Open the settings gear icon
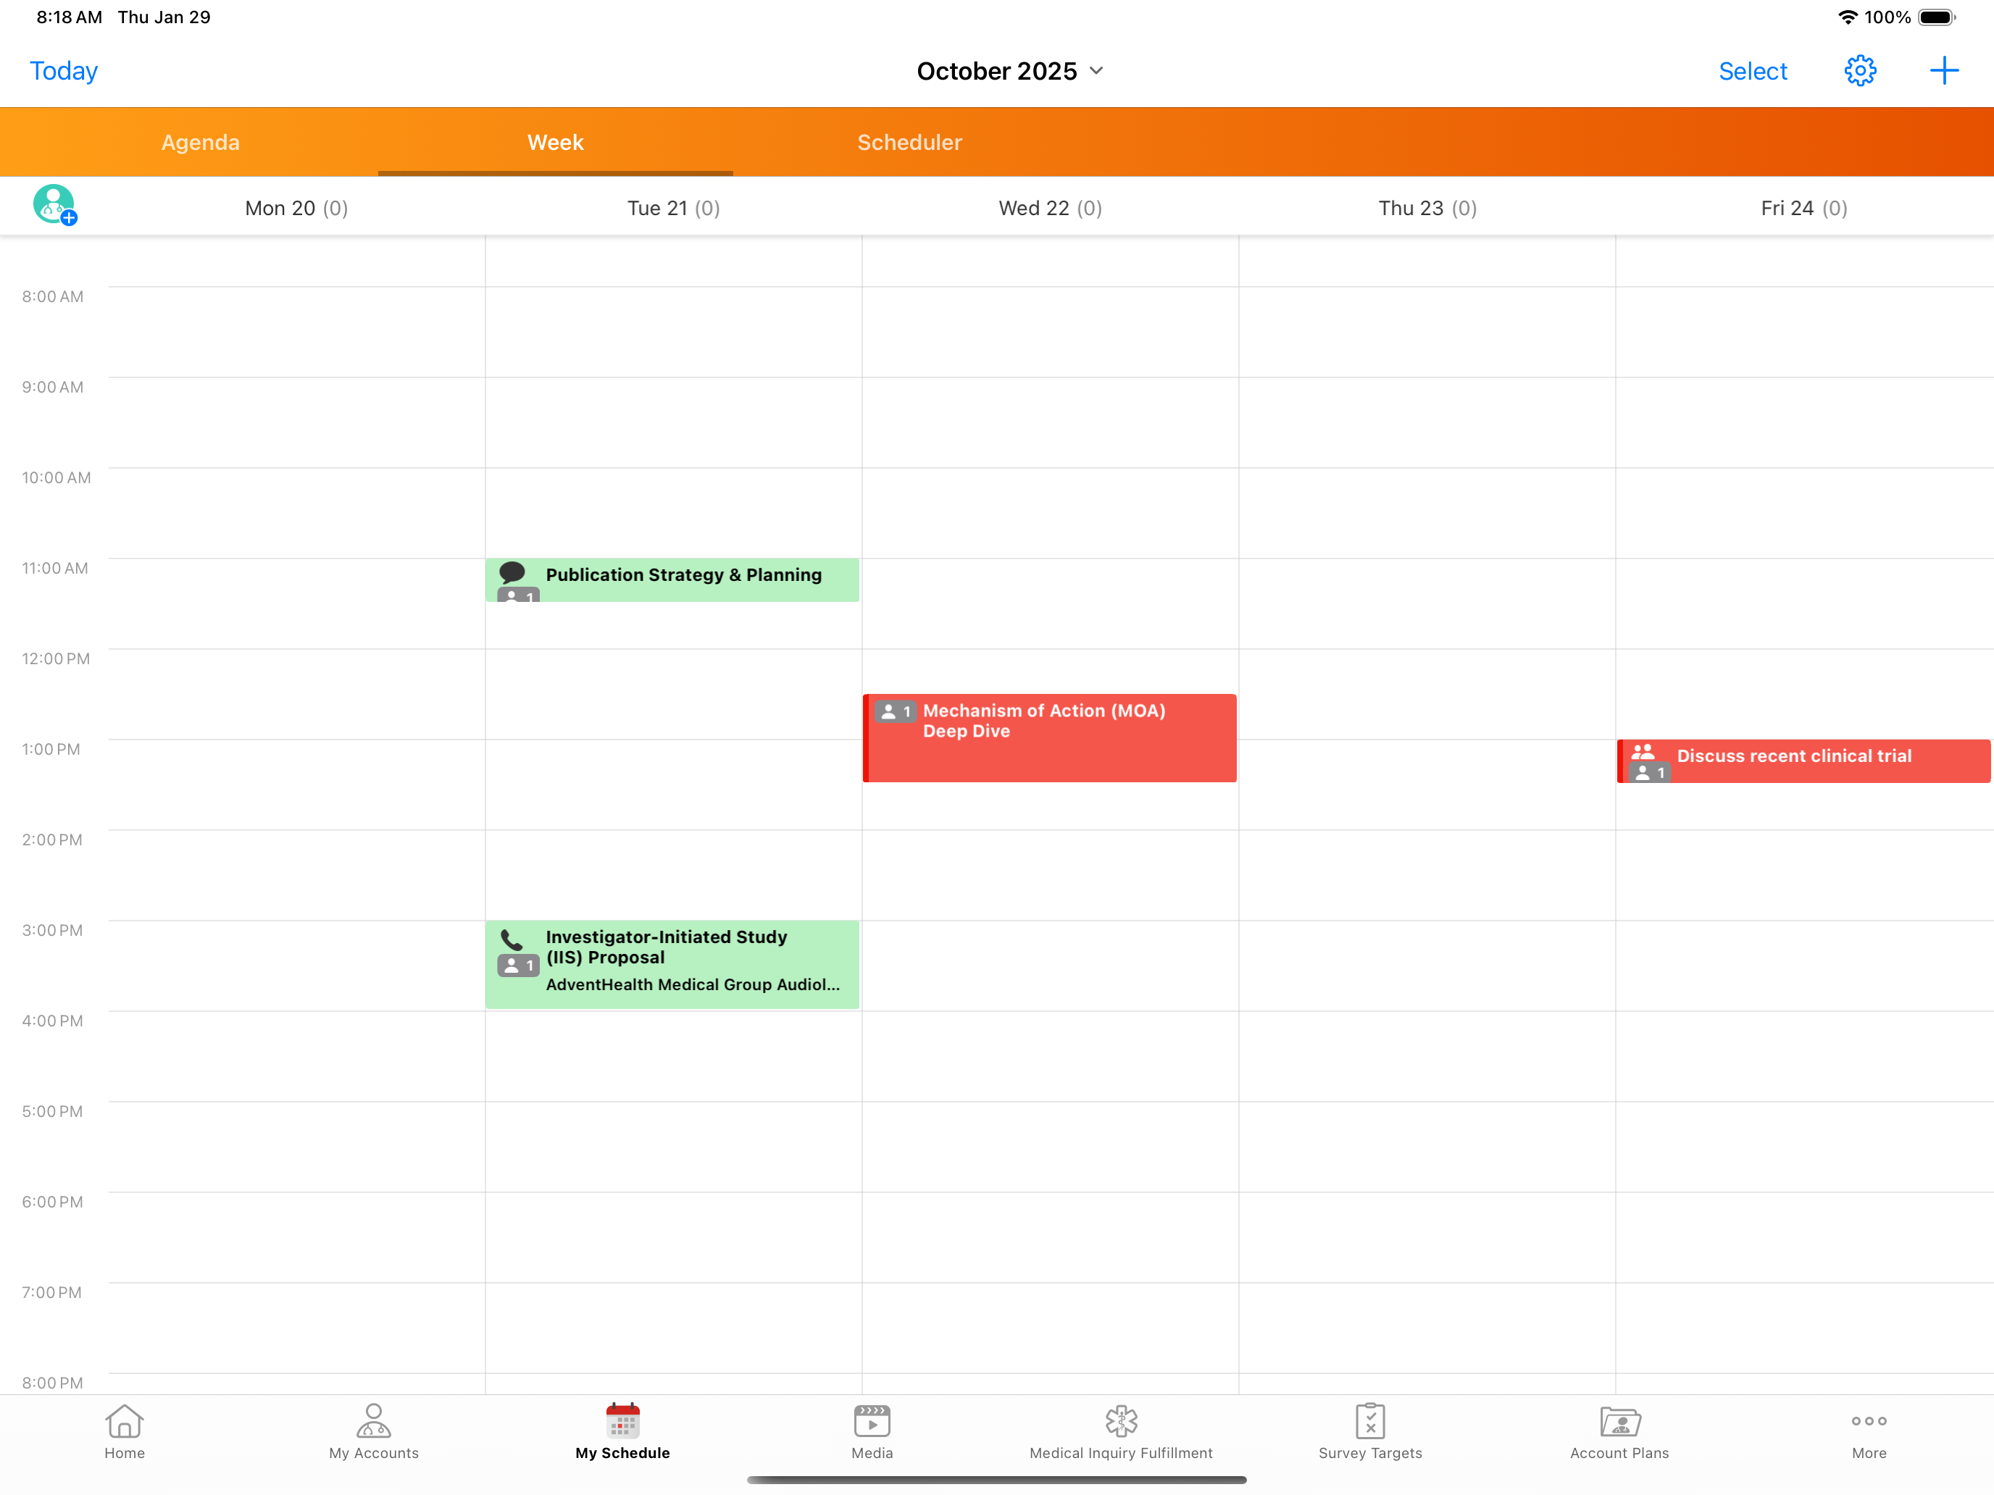Screen dimensions: 1994x1495 [1860, 70]
